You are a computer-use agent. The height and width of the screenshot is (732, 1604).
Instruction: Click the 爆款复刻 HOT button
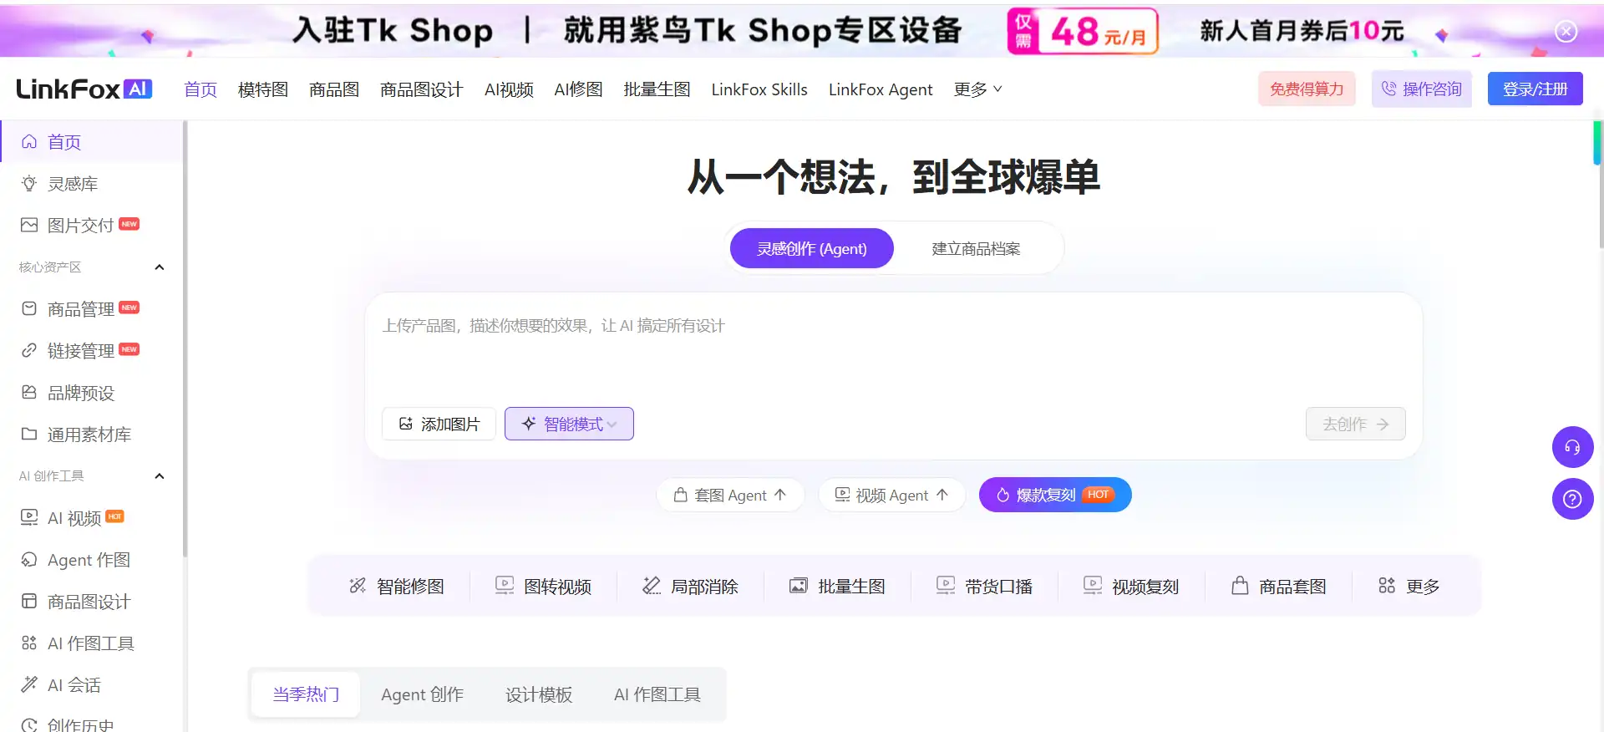pyautogui.click(x=1055, y=495)
